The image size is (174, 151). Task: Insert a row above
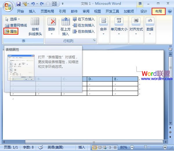66,27
